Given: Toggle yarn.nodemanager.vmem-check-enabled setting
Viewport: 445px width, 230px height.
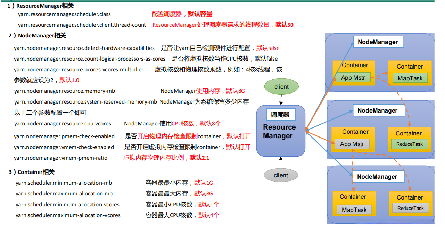Looking at the screenshot, I should point(65,147).
